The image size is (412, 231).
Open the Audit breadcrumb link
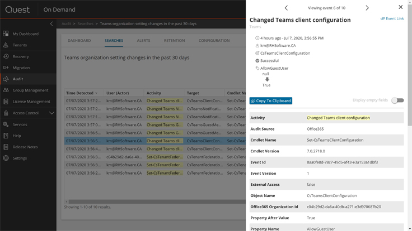pyautogui.click(x=66, y=23)
